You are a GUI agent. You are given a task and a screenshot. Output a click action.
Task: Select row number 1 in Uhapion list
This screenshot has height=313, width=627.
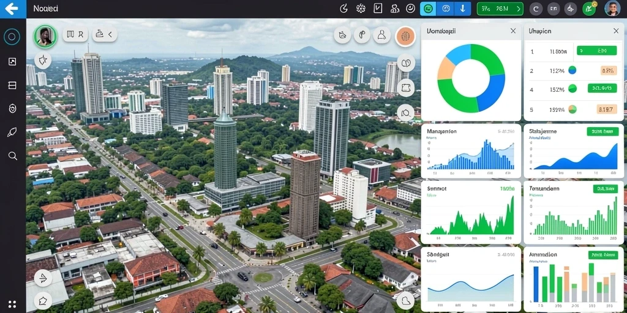coord(532,51)
